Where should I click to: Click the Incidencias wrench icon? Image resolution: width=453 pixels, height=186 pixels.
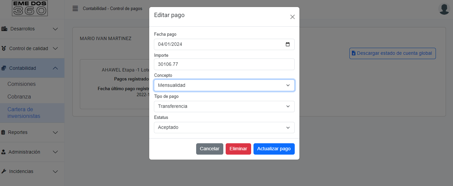coord(4,171)
